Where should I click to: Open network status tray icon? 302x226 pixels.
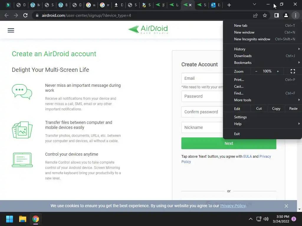coord(259,219)
